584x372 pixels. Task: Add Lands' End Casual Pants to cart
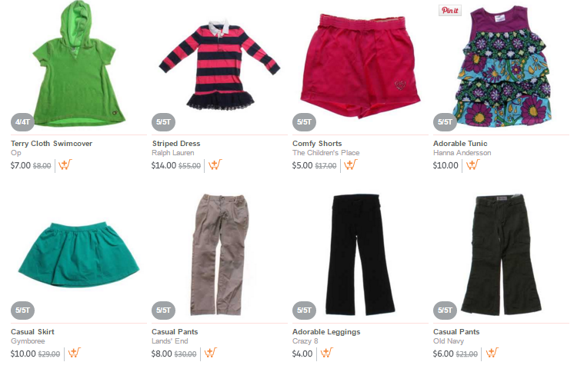[210, 353]
